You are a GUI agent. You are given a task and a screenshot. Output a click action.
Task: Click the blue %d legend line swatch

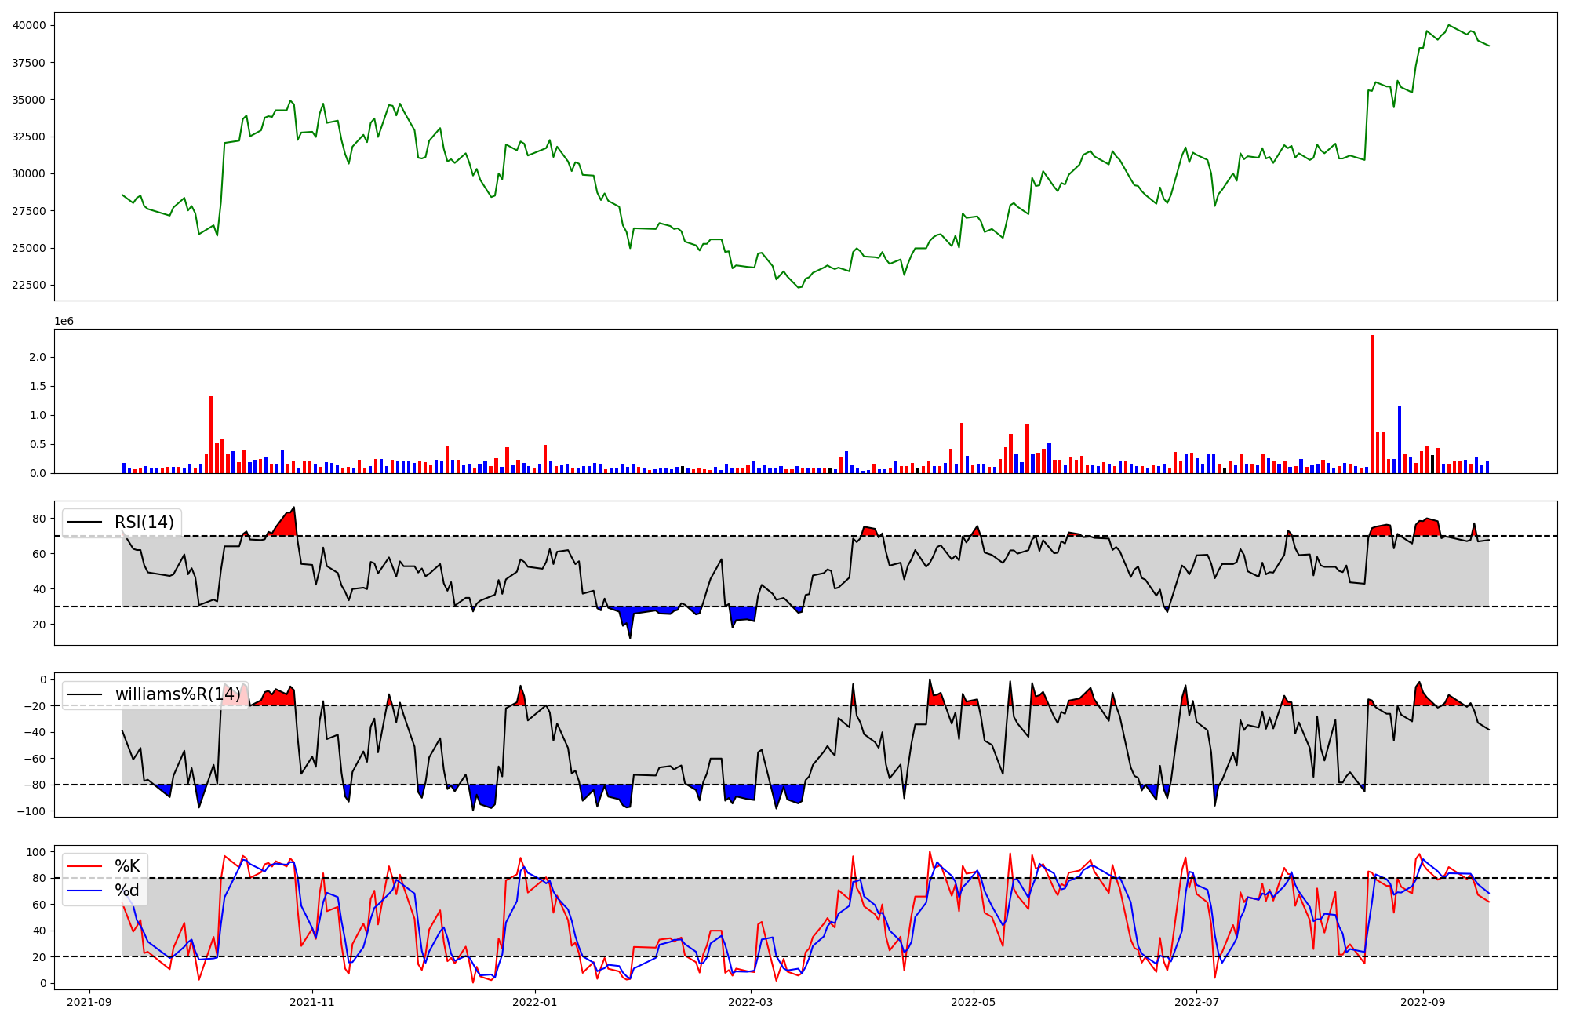(x=85, y=891)
